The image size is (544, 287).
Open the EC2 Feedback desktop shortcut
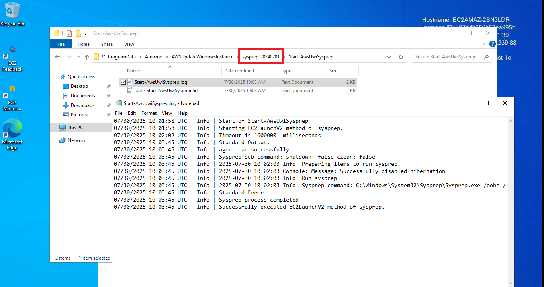pos(12,58)
